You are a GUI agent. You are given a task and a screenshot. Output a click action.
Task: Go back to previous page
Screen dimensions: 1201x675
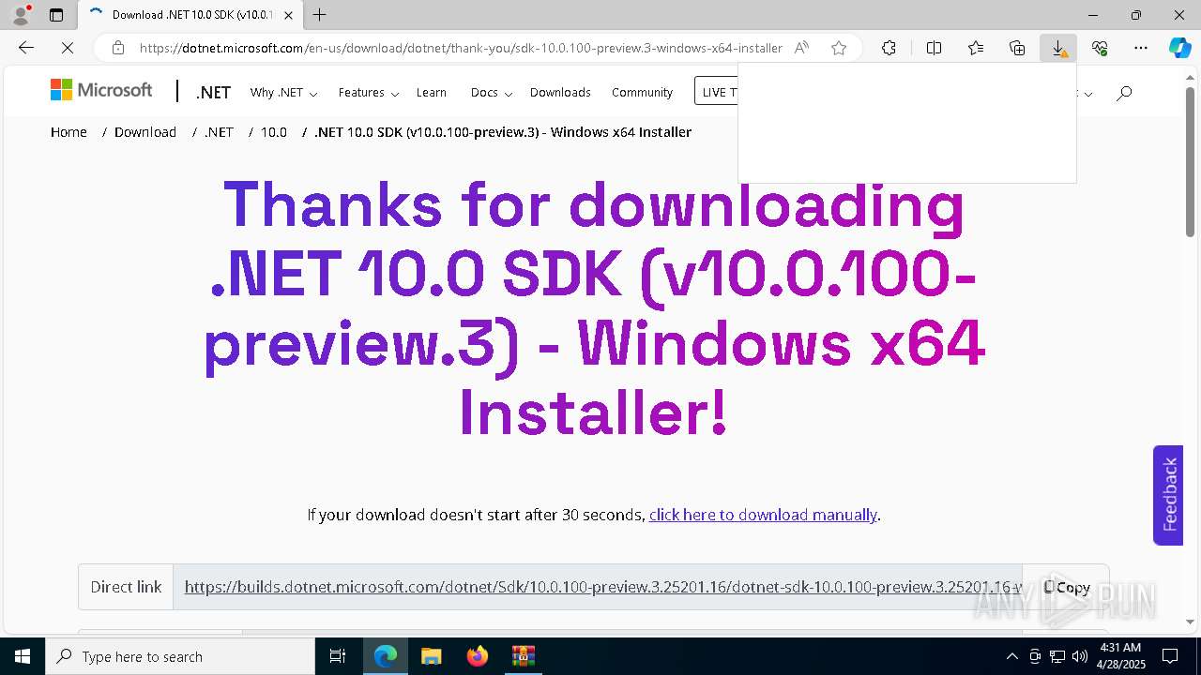(x=26, y=48)
